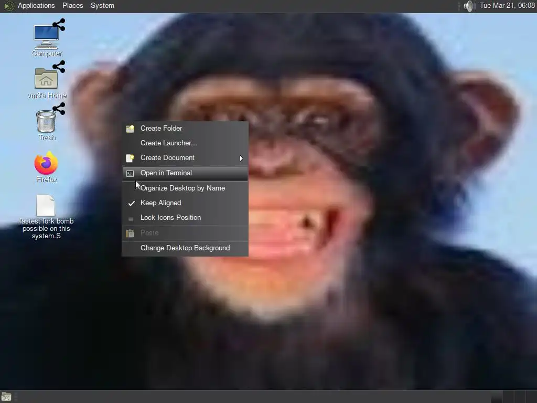Launch Firefox from the desktop icon
Image resolution: width=537 pixels, height=403 pixels.
46,167
